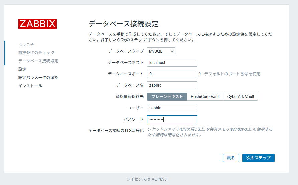Click the TLS note about ソケットファイル
This screenshot has height=185, width=298.
tap(210, 132)
